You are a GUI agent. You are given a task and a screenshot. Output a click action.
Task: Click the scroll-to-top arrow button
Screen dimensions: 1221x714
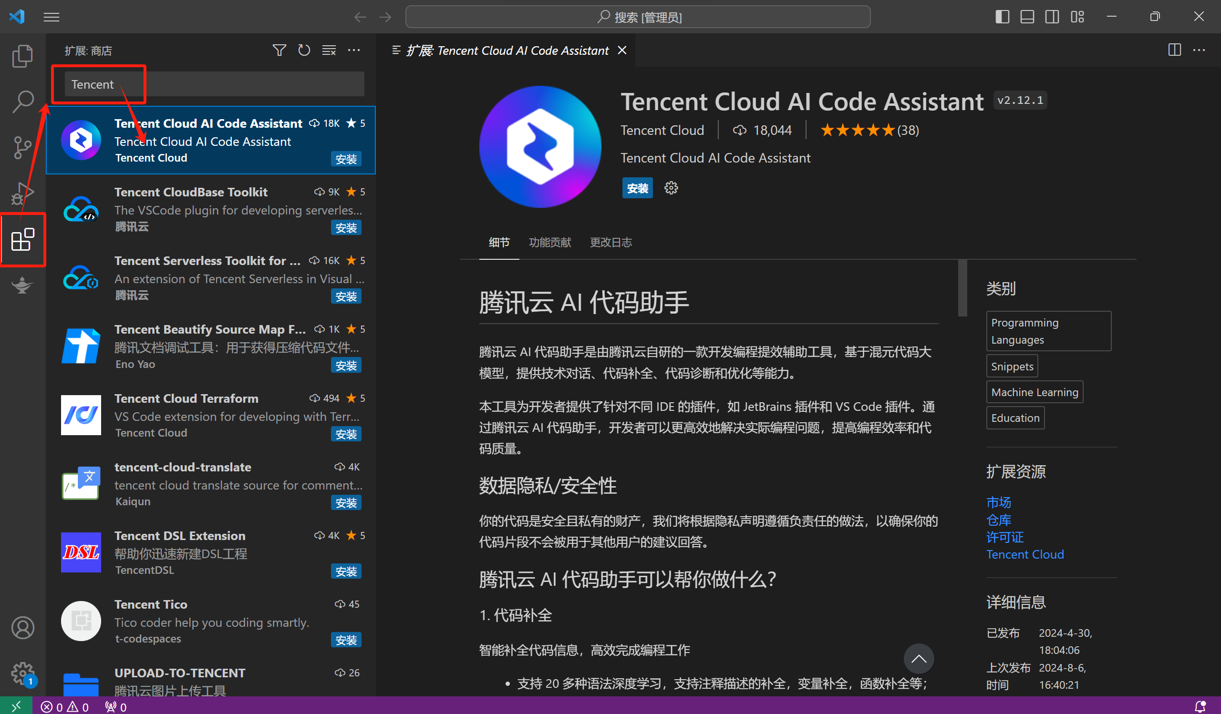pyautogui.click(x=919, y=659)
